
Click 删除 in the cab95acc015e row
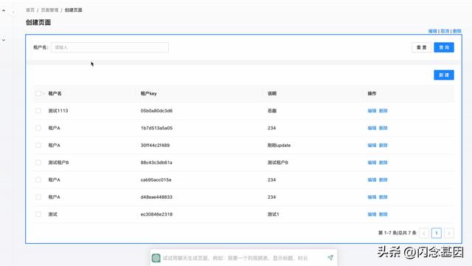click(x=383, y=180)
